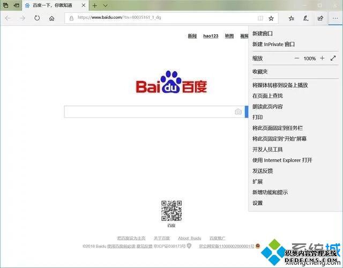Close the Baidu tab
The width and height of the screenshot is (343, 268).
tap(84, 5)
